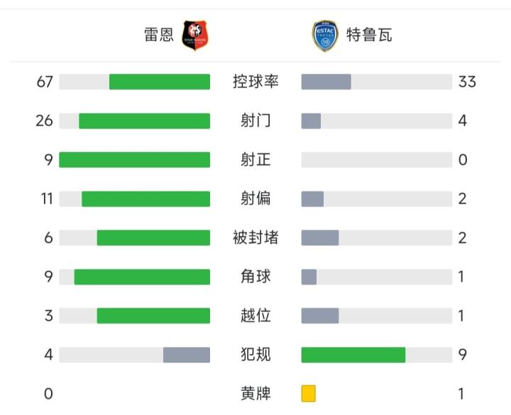Image resolution: width=511 pixels, height=415 pixels.
Task: Click the yellow card icon for Troyes
Action: click(x=308, y=393)
